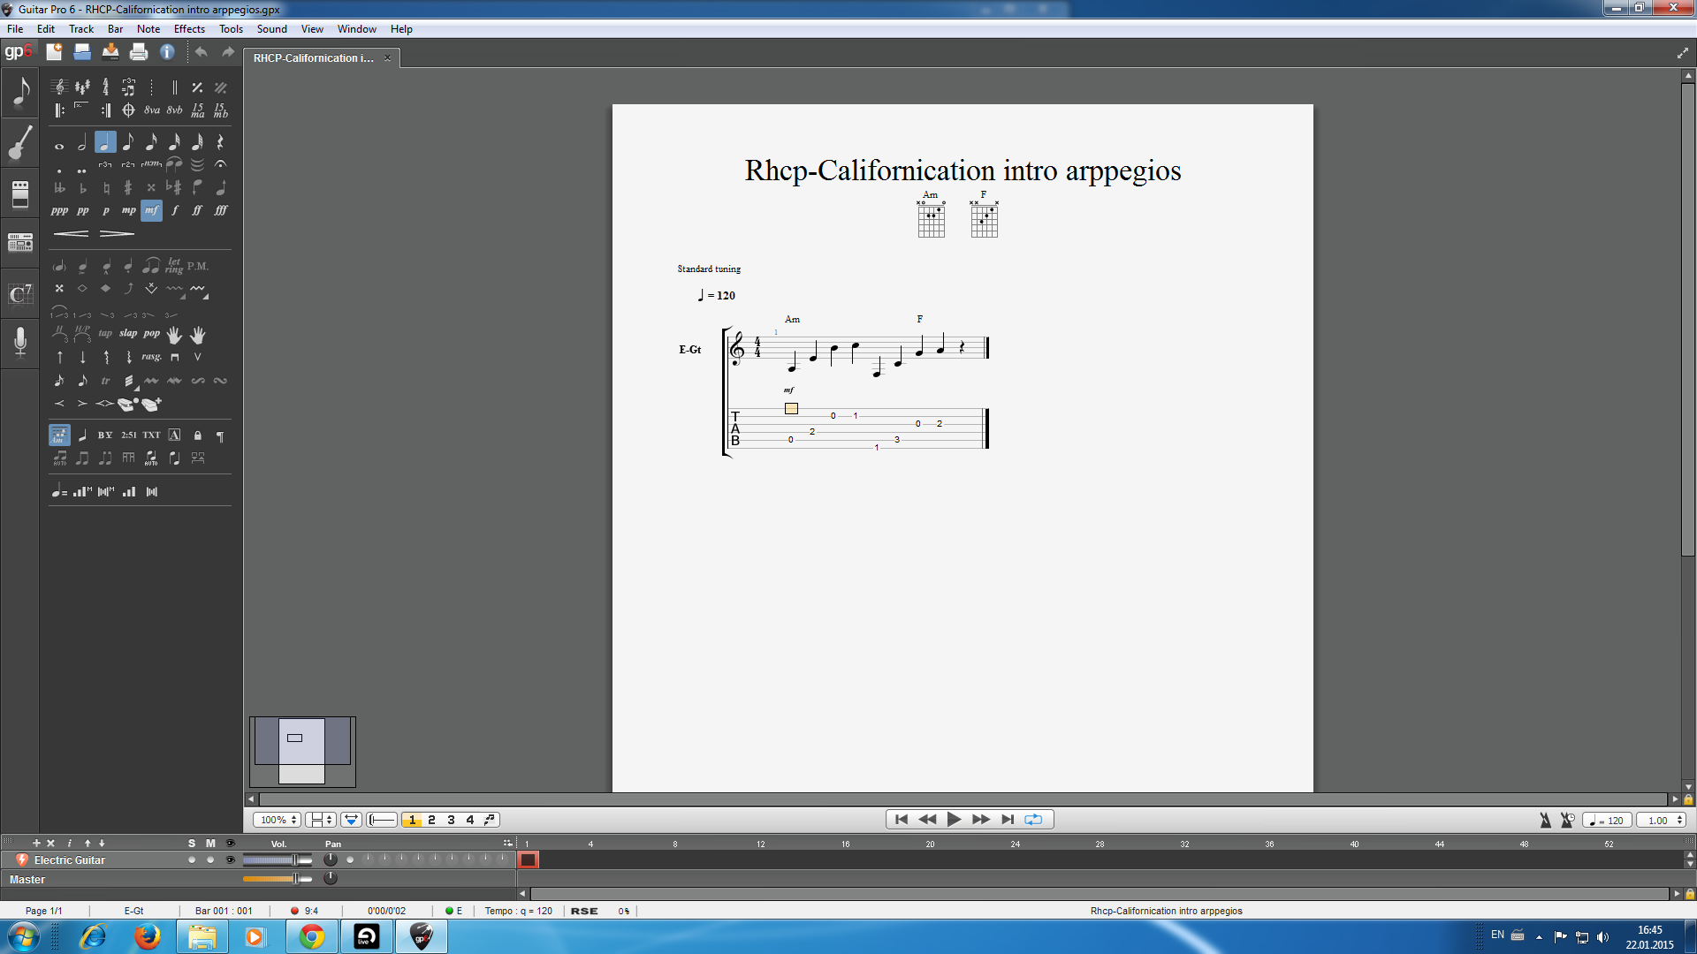
Task: Insert the 2:51 timer marker
Action: (129, 435)
